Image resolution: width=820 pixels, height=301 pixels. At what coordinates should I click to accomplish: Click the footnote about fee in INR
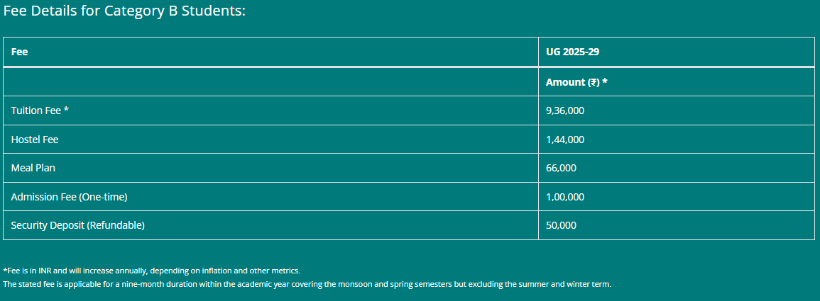152,271
